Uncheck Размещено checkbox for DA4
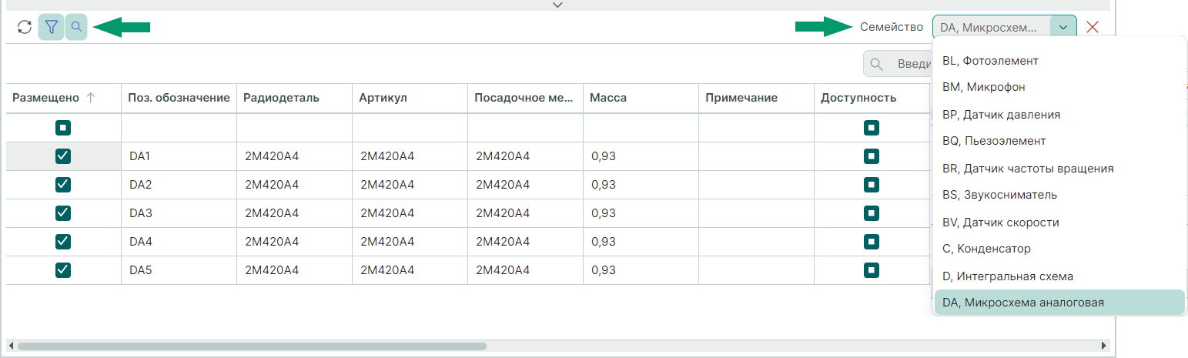Viewport: 1188px width, 358px height. (63, 242)
